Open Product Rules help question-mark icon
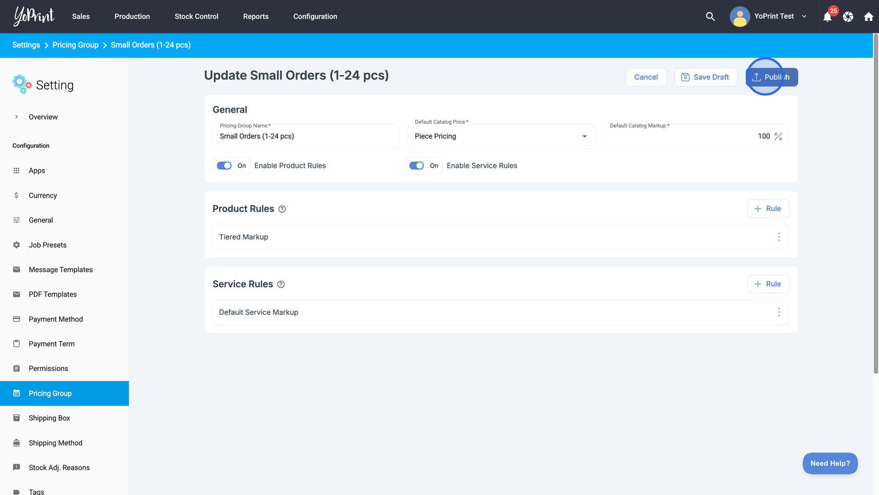 tap(282, 209)
